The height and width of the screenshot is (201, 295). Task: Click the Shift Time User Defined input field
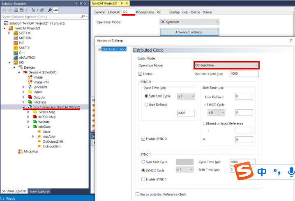coord(244,96)
